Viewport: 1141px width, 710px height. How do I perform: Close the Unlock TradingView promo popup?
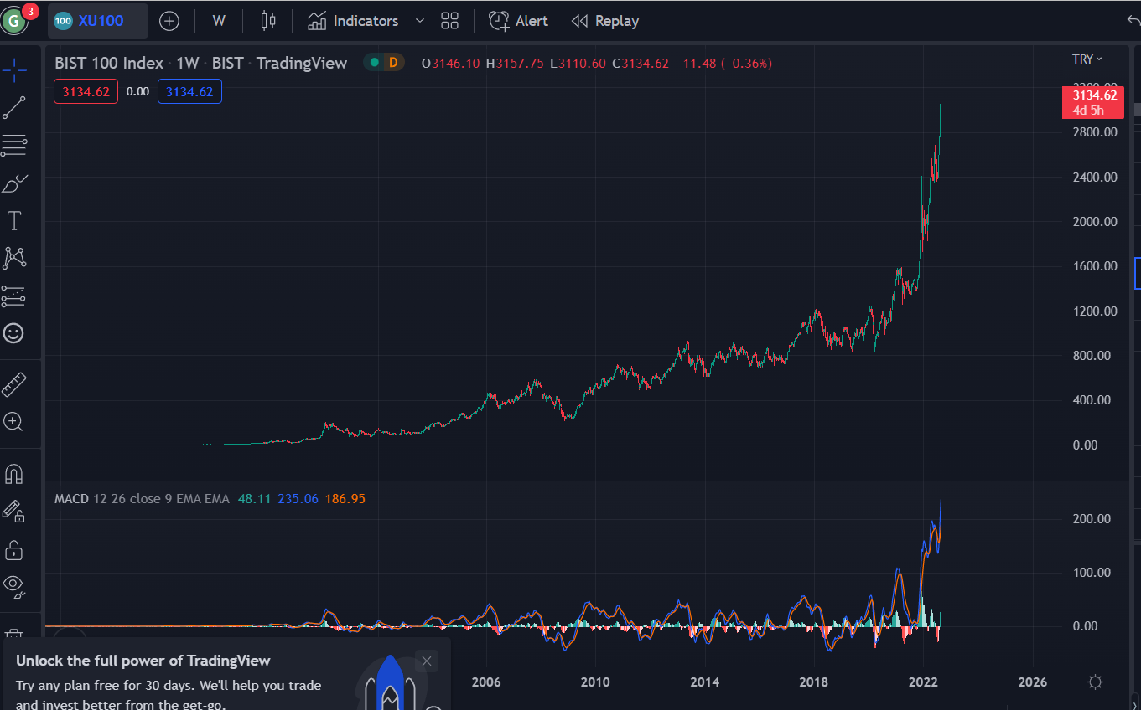point(427,661)
